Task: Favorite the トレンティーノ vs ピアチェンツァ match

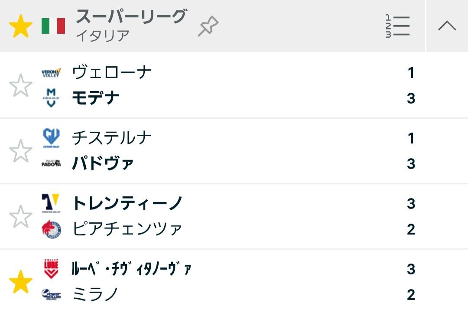Action: pyautogui.click(x=21, y=216)
